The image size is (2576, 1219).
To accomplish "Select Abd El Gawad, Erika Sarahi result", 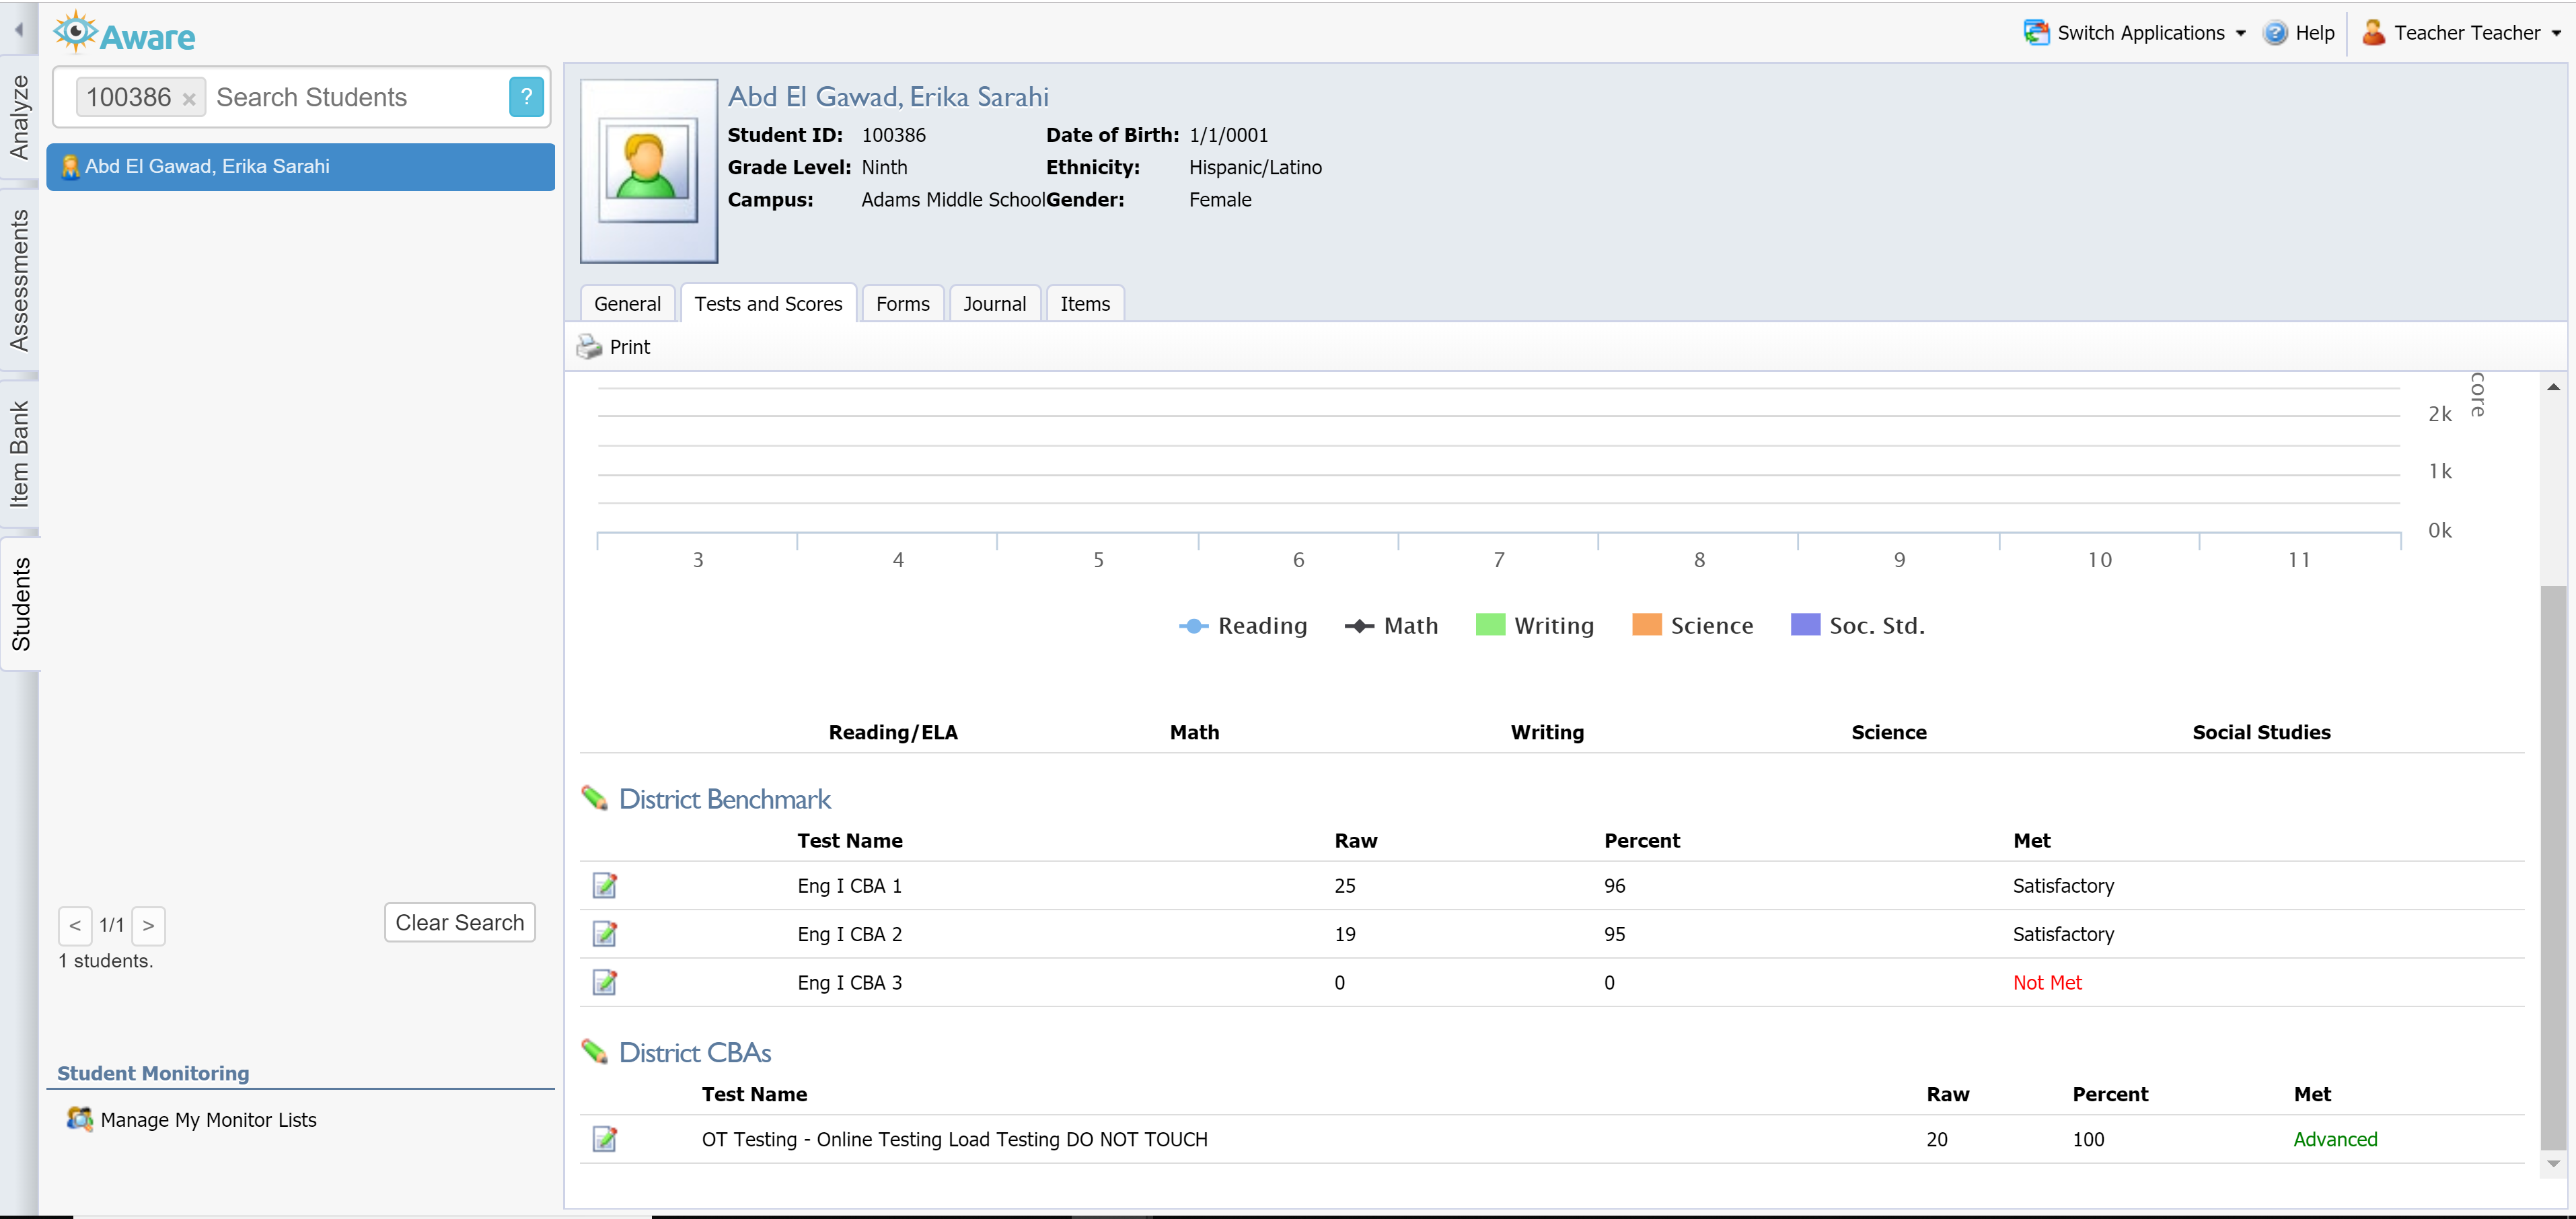I will pos(301,167).
